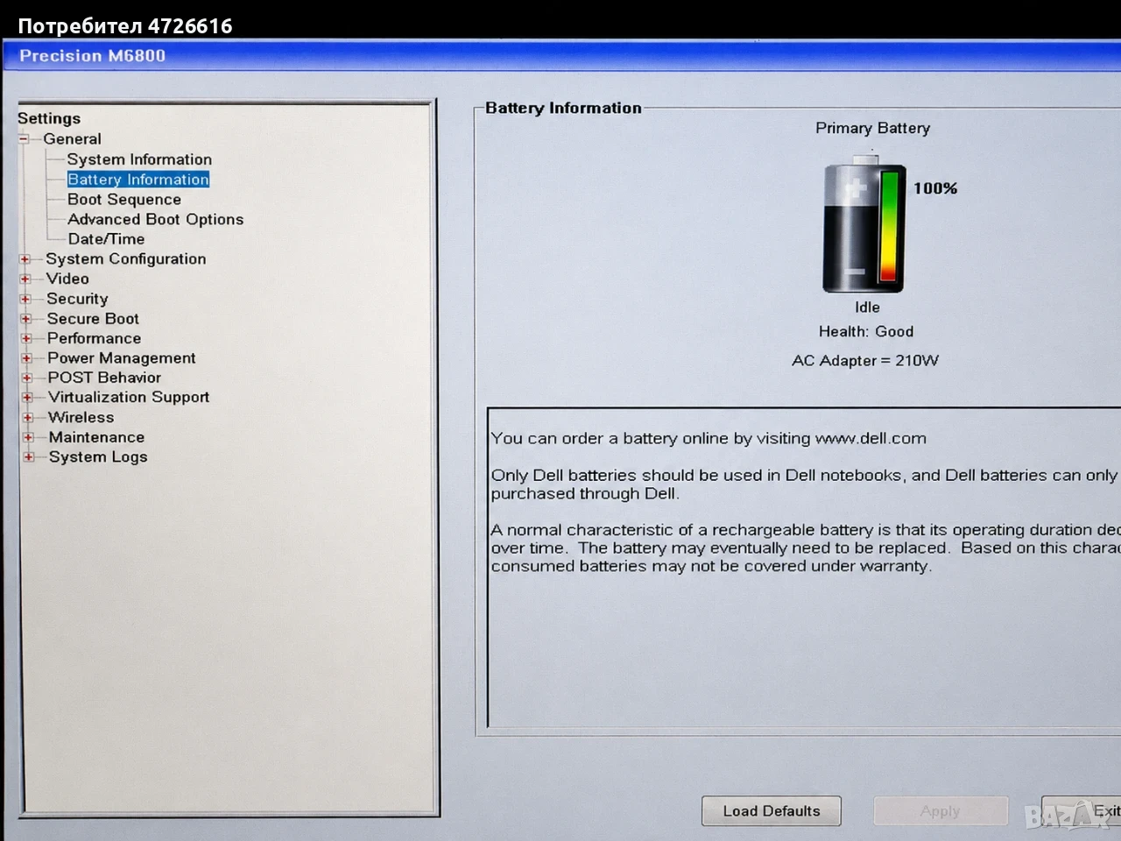Select System Logs tree item

point(98,457)
